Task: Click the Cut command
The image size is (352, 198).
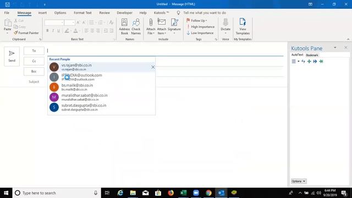Action: (19, 20)
